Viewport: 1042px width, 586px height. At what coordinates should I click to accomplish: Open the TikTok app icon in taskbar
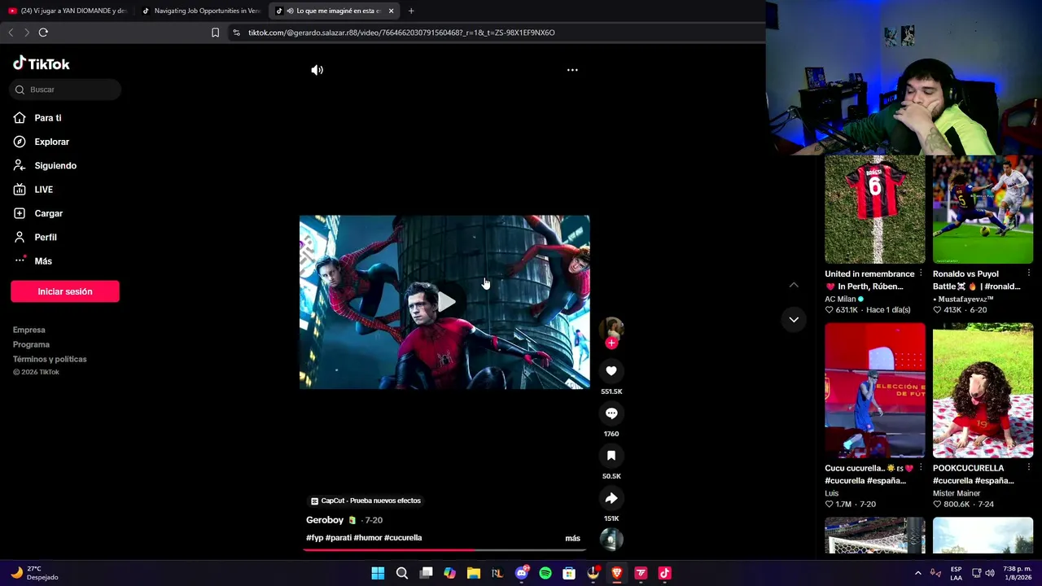click(665, 573)
